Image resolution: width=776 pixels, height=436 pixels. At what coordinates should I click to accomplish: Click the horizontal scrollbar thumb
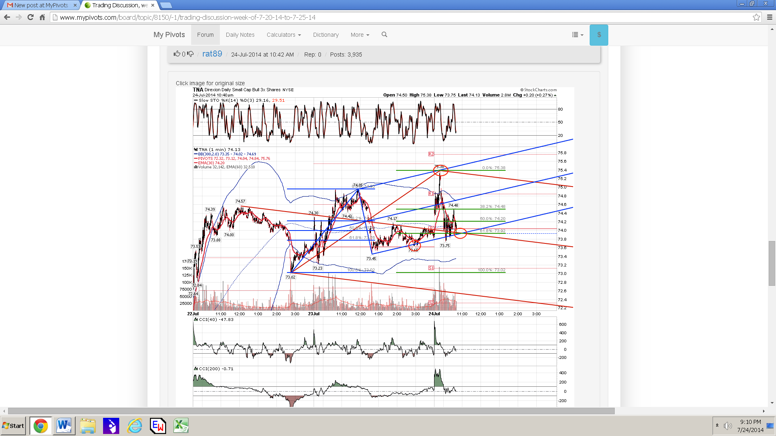click(311, 411)
